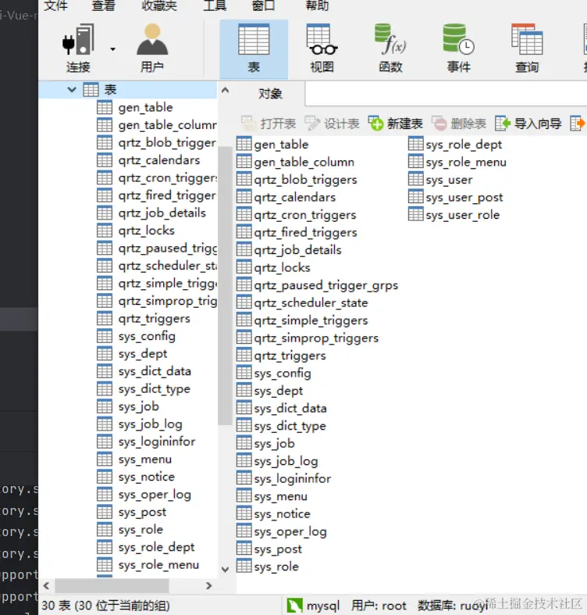Click gen_table_column icon in object list
Screen dimensions: 587x615
click(244, 161)
